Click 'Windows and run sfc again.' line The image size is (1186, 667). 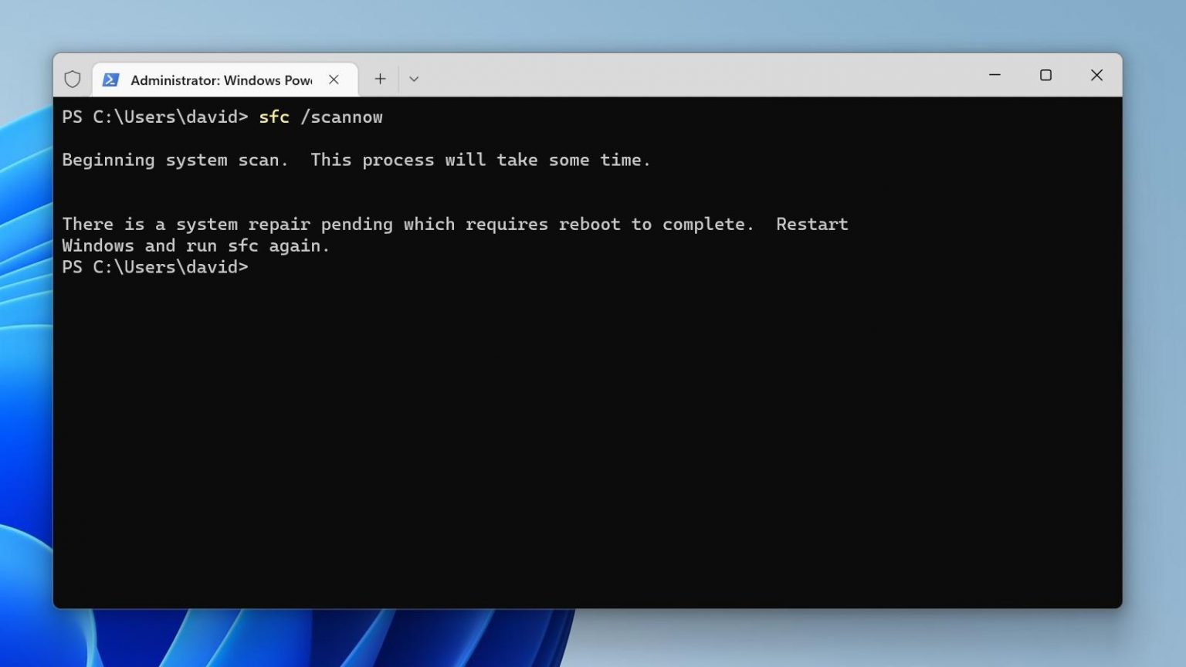[x=196, y=245]
